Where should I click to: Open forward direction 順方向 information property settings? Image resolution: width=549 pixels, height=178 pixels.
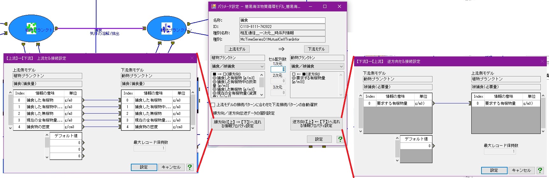[238, 124]
